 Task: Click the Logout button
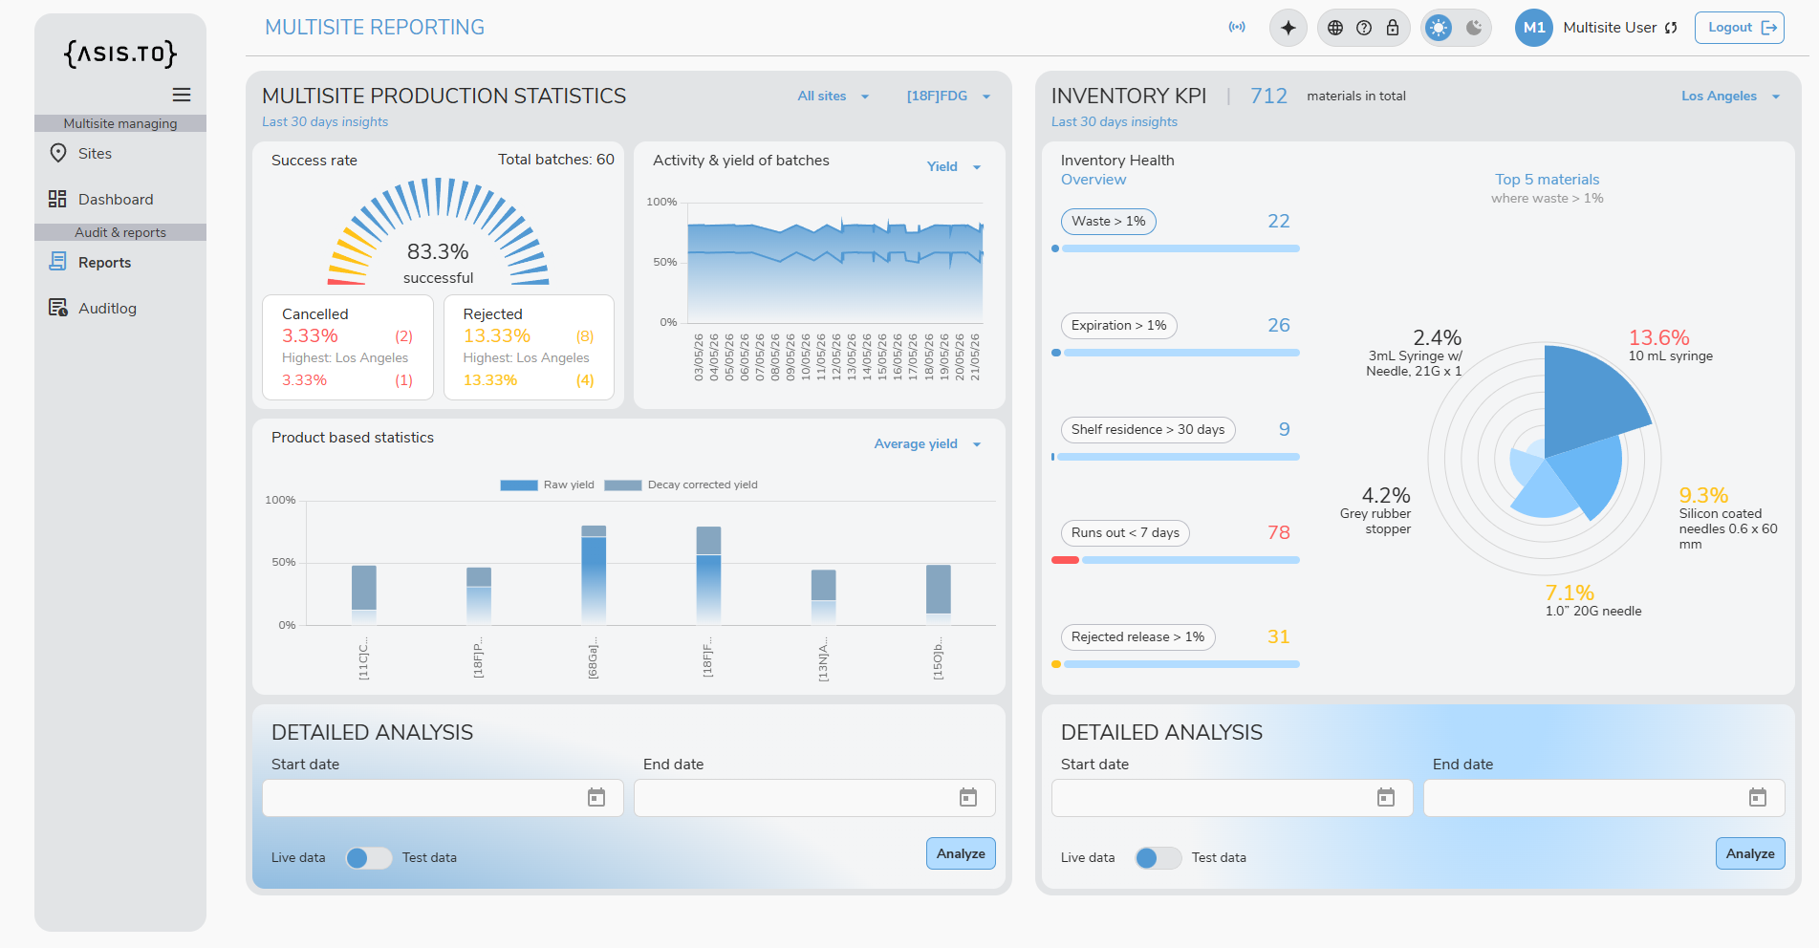coord(1740,28)
